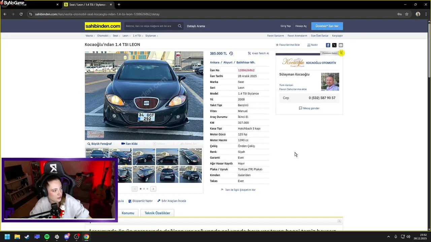The width and height of the screenshot is (431, 242).
Task: Click the İlan Klibi camera icon
Action: pyautogui.click(x=123, y=144)
